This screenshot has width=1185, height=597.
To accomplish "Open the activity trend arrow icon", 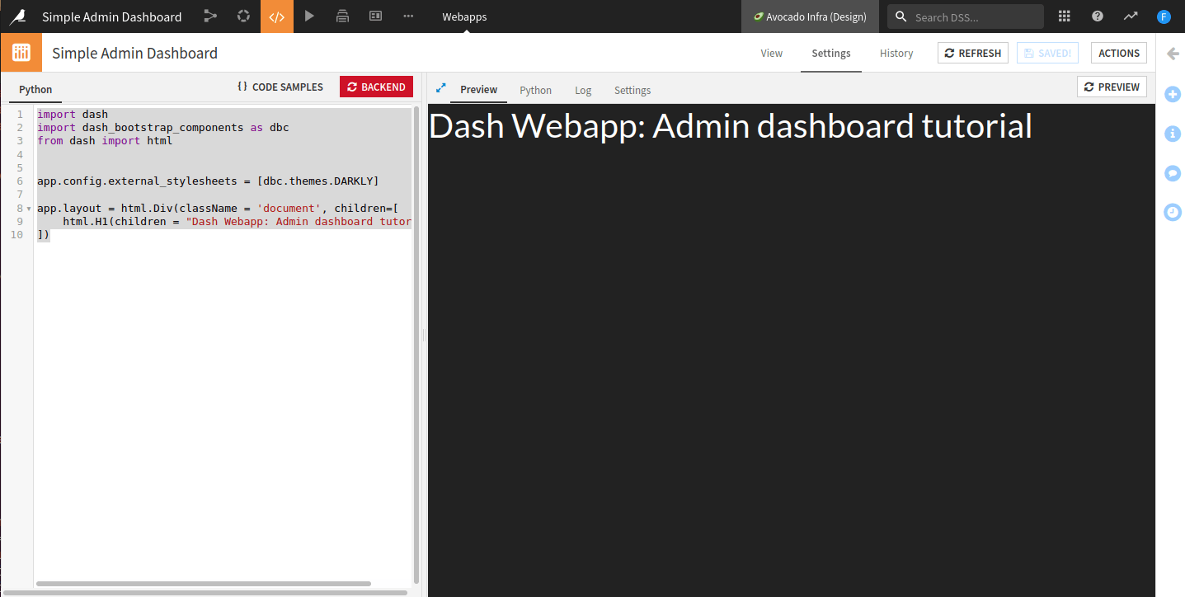I will click(x=1131, y=16).
